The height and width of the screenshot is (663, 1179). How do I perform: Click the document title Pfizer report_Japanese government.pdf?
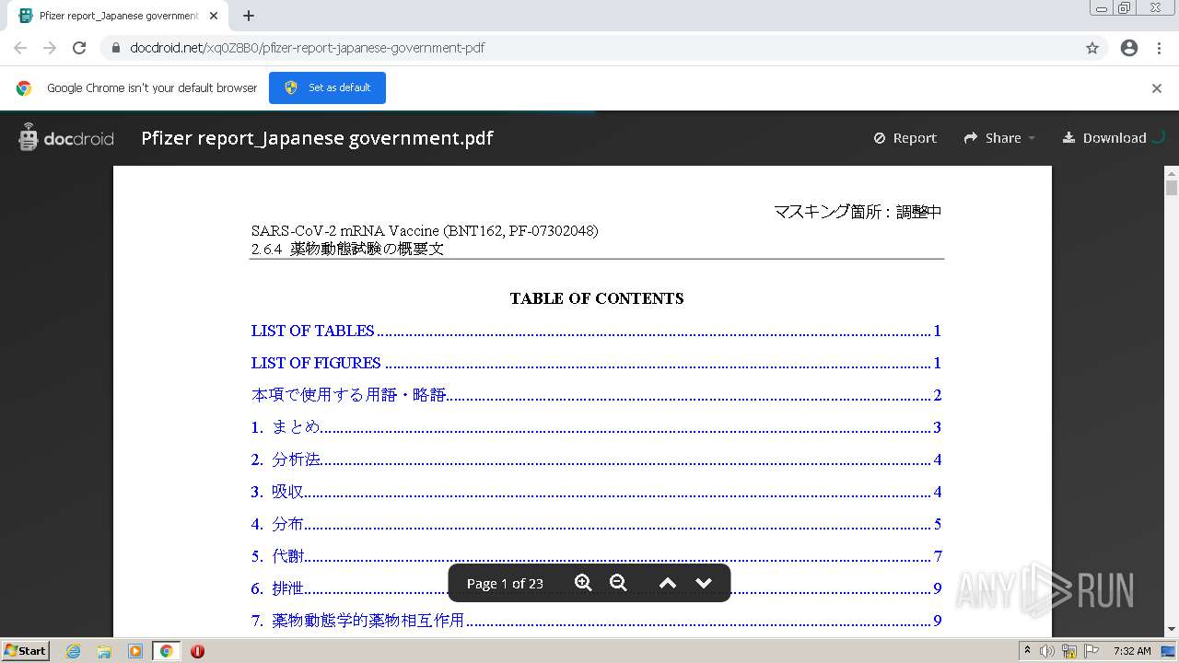tap(317, 138)
